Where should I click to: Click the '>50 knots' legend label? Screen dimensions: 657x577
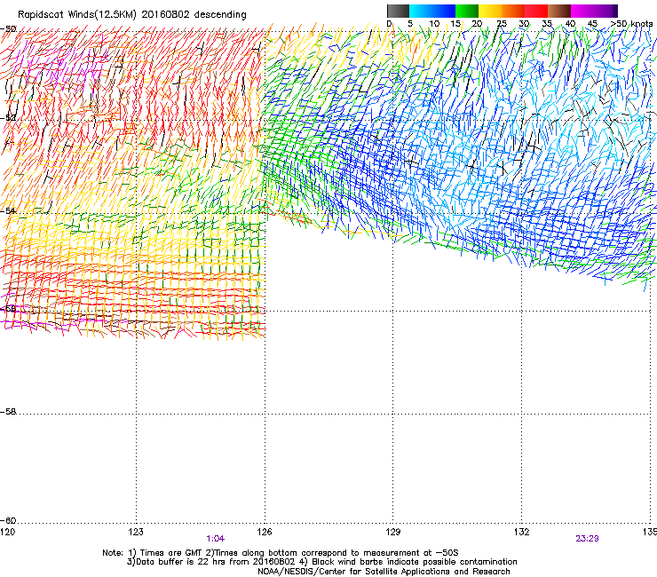[x=631, y=24]
